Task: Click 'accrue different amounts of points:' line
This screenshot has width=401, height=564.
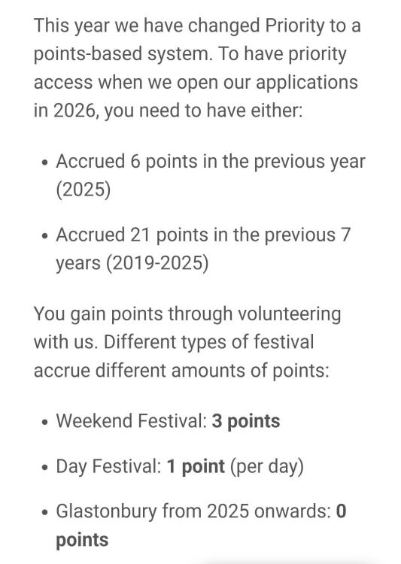Action: click(x=181, y=371)
